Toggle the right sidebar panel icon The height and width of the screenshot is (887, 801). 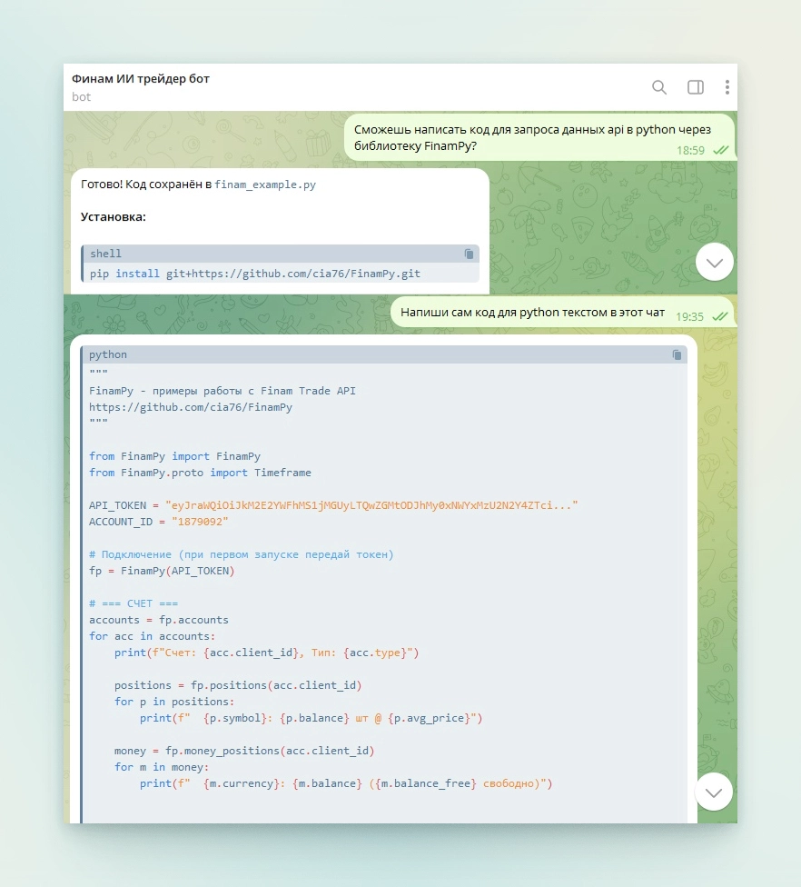click(696, 87)
